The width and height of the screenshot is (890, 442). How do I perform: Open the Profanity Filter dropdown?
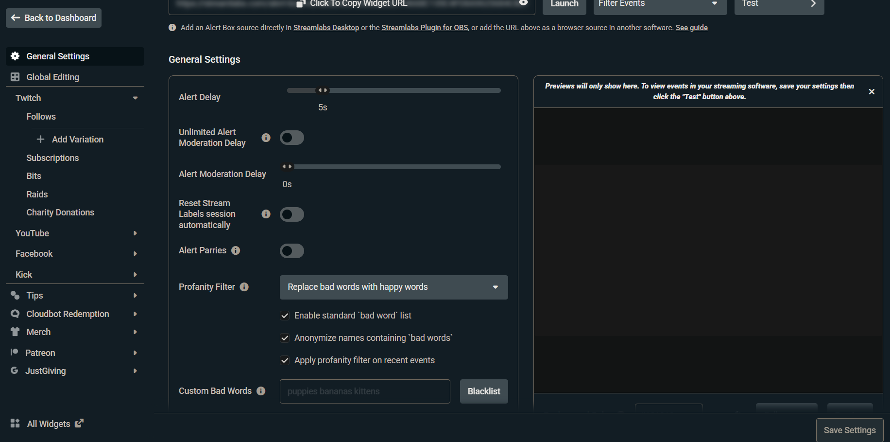(x=394, y=287)
